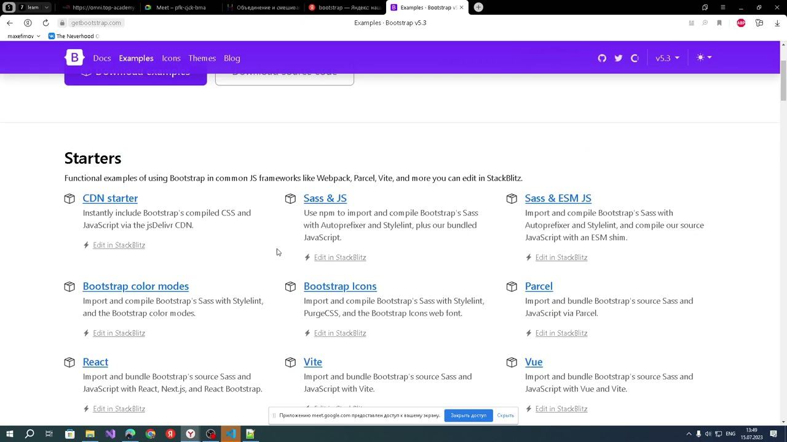Image resolution: width=787 pixels, height=442 pixels.
Task: Open the Open Collective icon link
Action: 635,58
